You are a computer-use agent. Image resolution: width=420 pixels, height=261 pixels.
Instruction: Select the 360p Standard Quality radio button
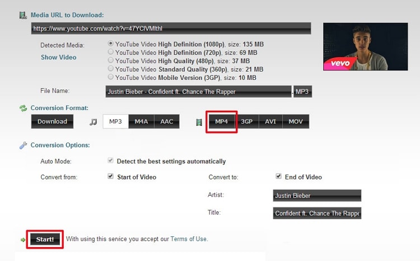110,68
